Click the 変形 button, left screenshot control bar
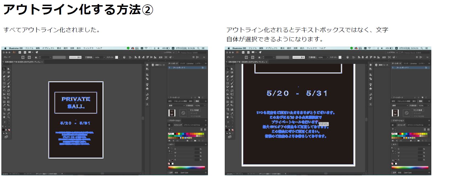455x177 pixels. [x=160, y=57]
